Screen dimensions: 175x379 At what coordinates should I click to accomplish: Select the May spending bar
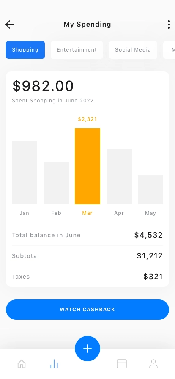150,189
